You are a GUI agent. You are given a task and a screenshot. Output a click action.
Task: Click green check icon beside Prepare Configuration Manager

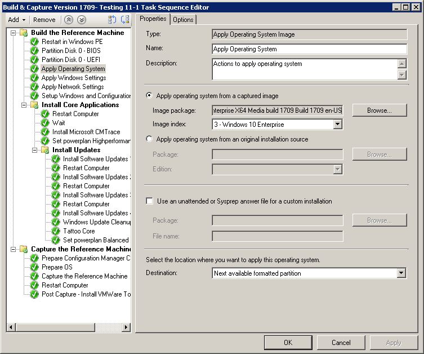pyautogui.click(x=34, y=258)
